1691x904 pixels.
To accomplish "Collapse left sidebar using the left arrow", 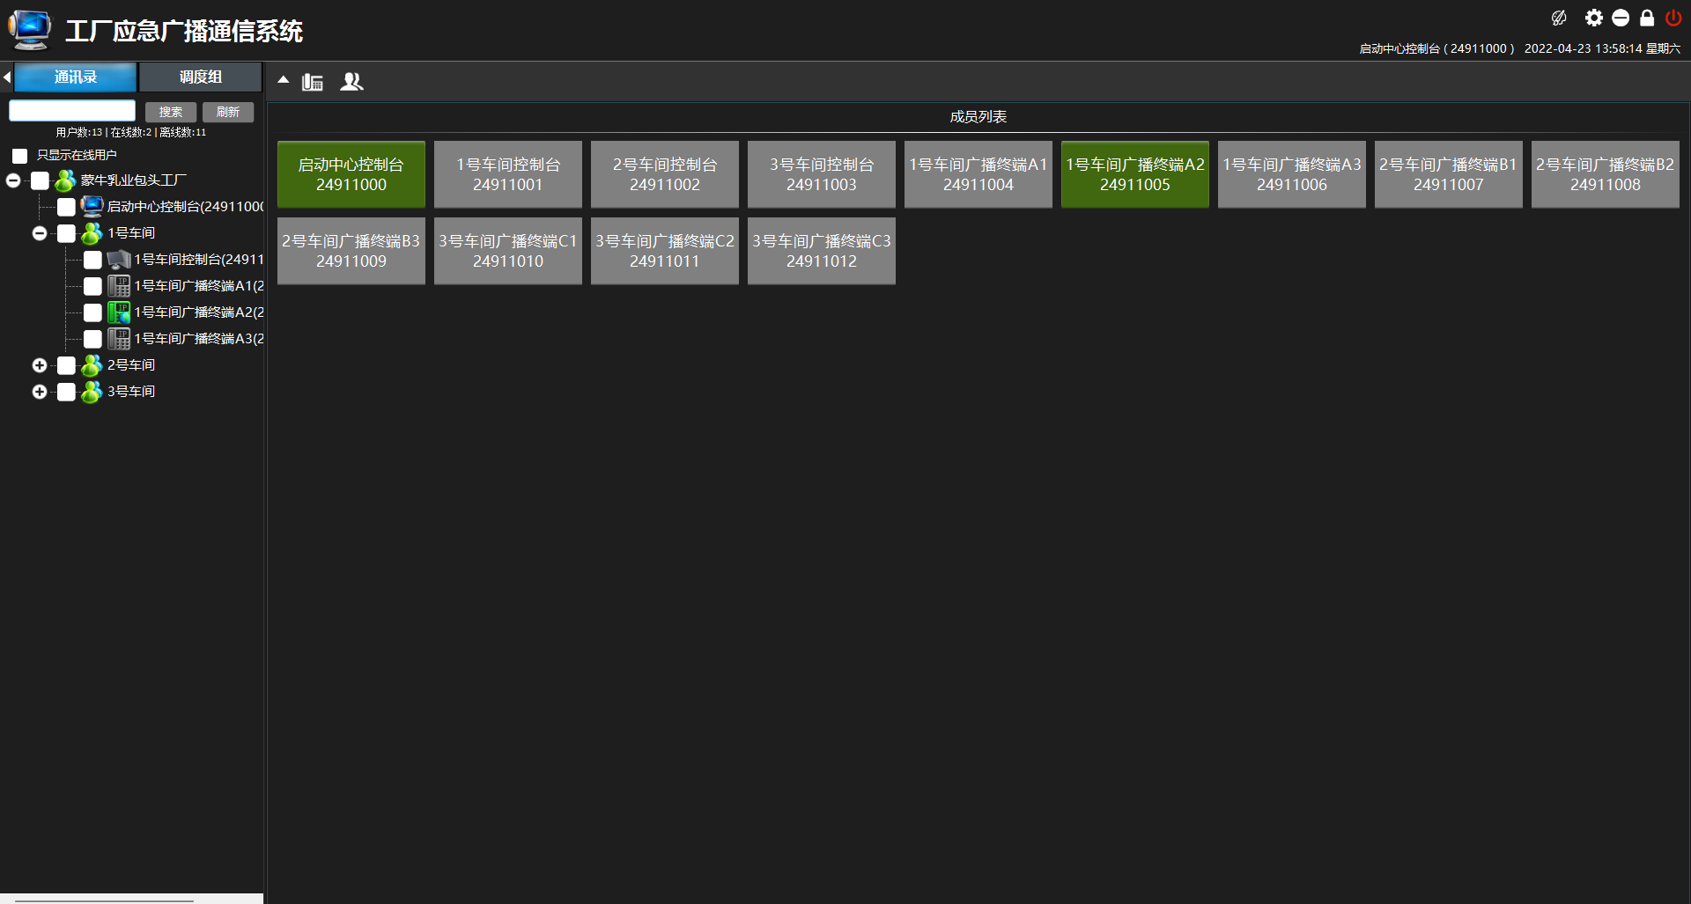I will click(x=7, y=77).
